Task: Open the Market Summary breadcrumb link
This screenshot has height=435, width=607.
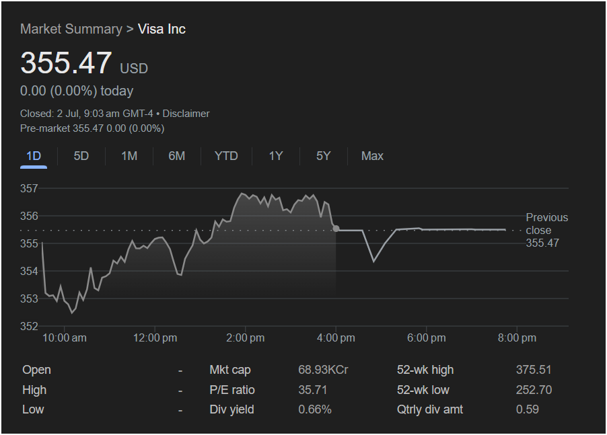Action: pyautogui.click(x=71, y=29)
